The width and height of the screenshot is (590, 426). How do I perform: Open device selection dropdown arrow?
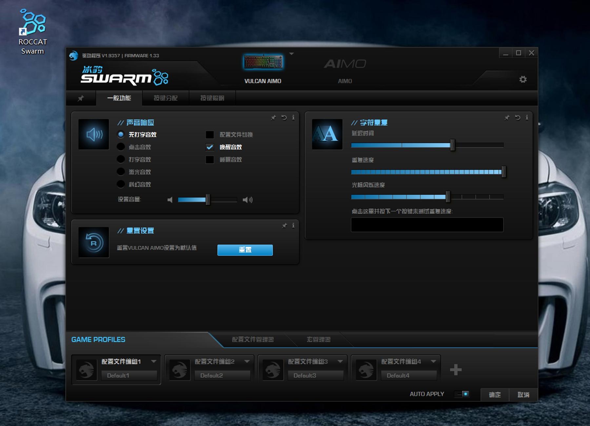[291, 54]
